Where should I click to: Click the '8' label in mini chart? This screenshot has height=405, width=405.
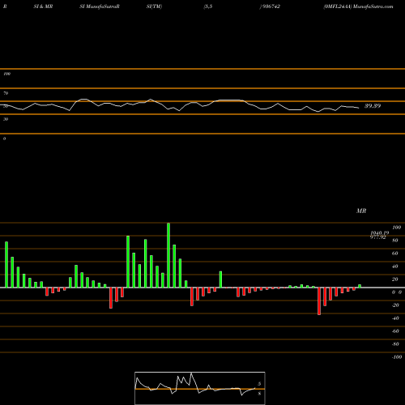(x=259, y=394)
